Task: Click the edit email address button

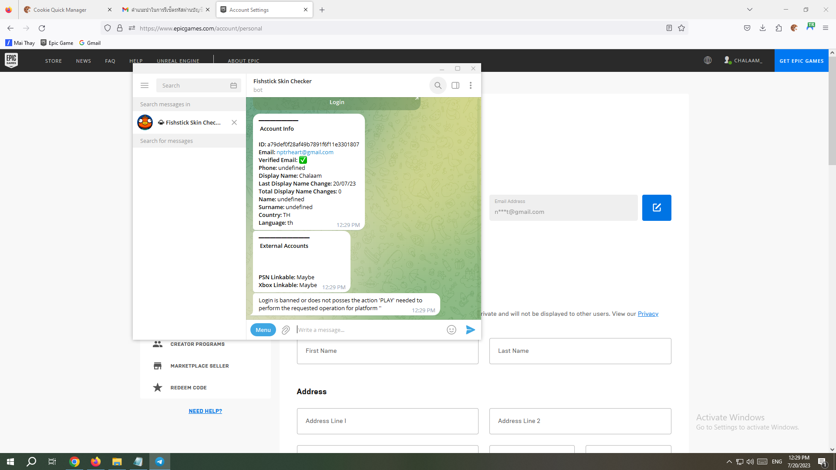Action: pos(657,208)
